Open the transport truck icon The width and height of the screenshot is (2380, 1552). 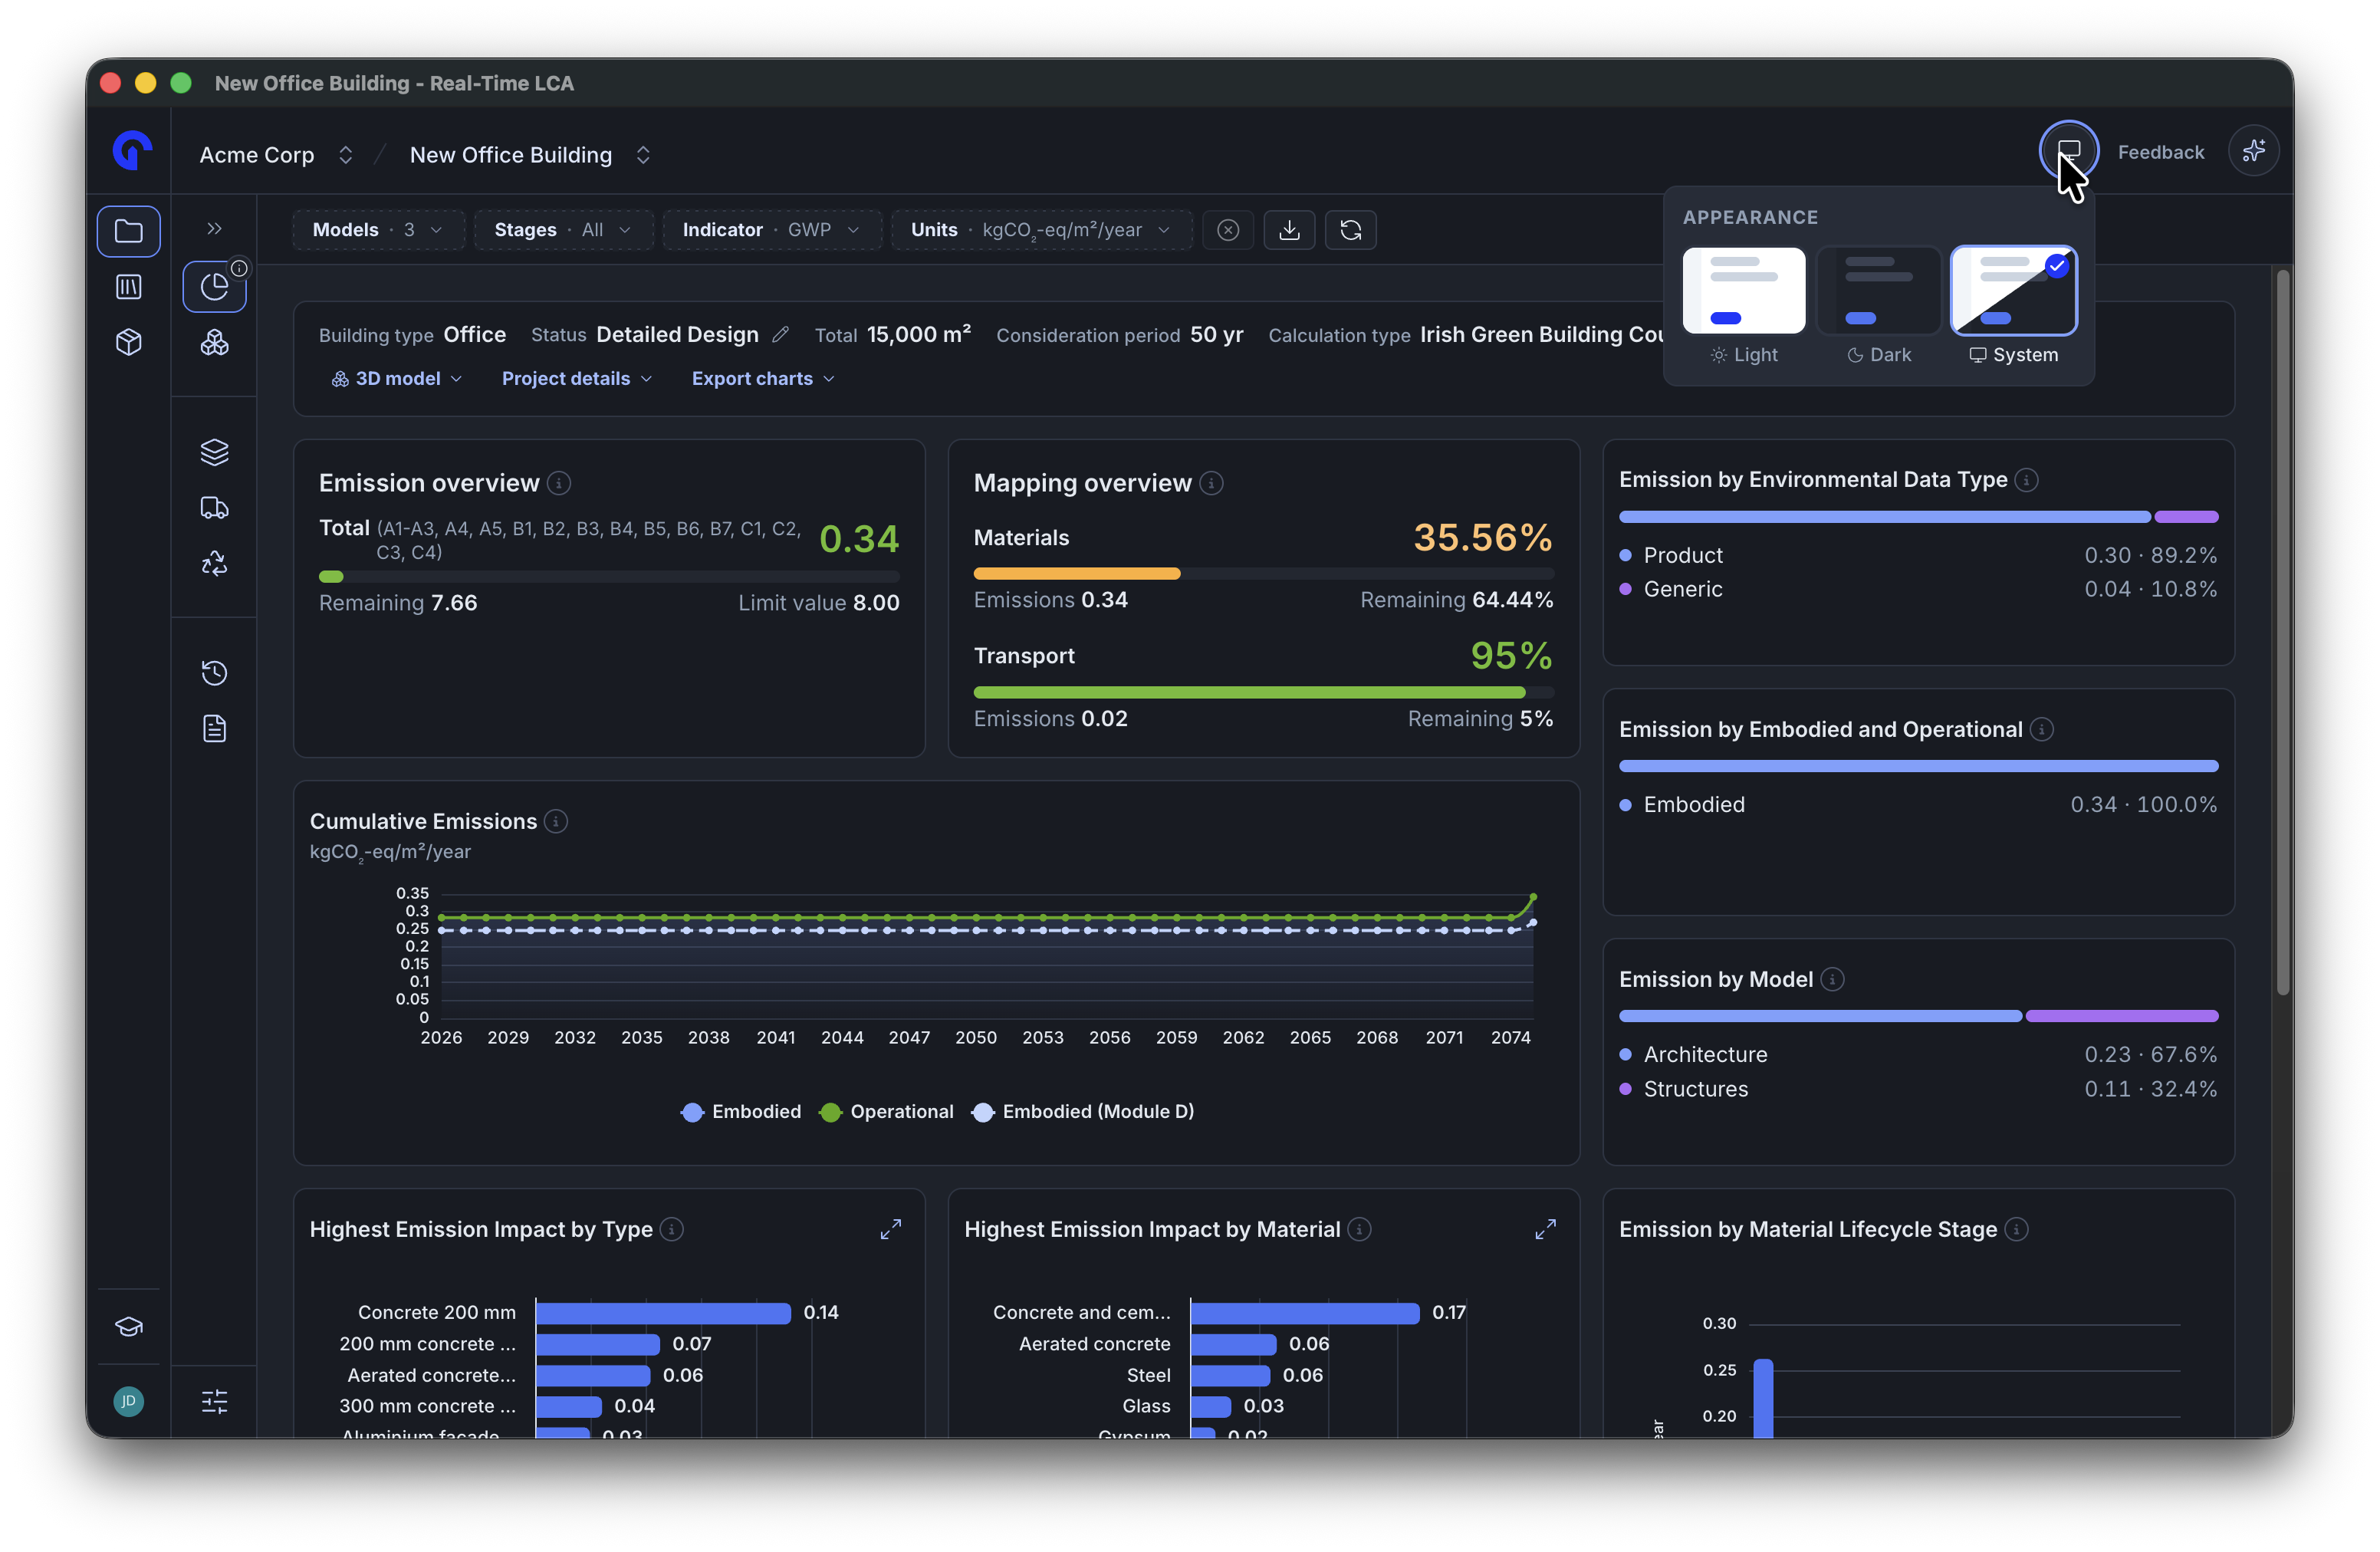[x=214, y=508]
